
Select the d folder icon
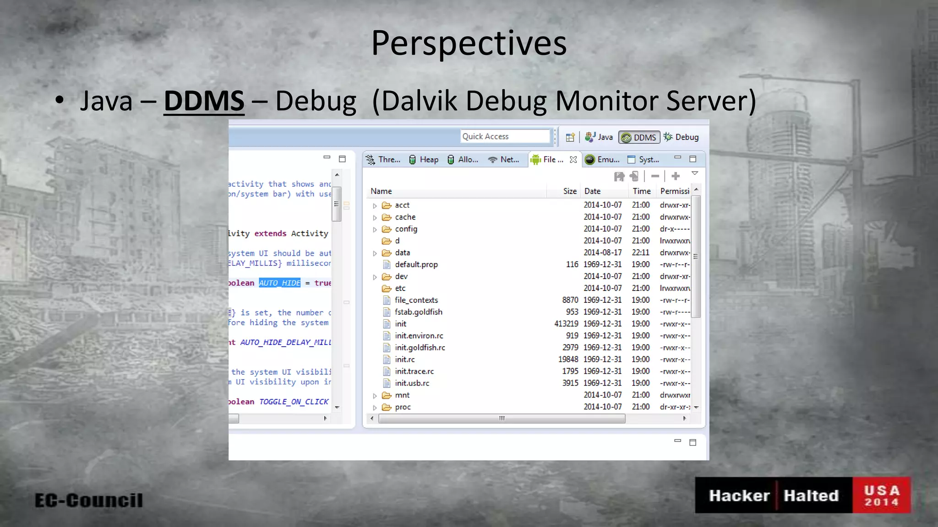[x=387, y=241]
